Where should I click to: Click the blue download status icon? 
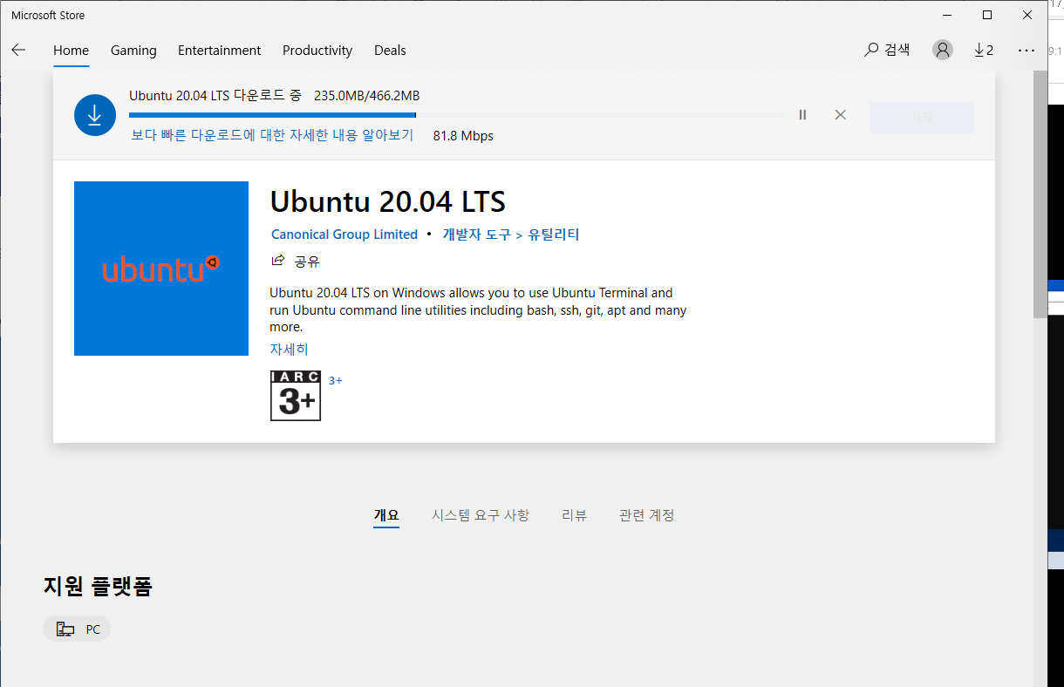pyautogui.click(x=95, y=115)
